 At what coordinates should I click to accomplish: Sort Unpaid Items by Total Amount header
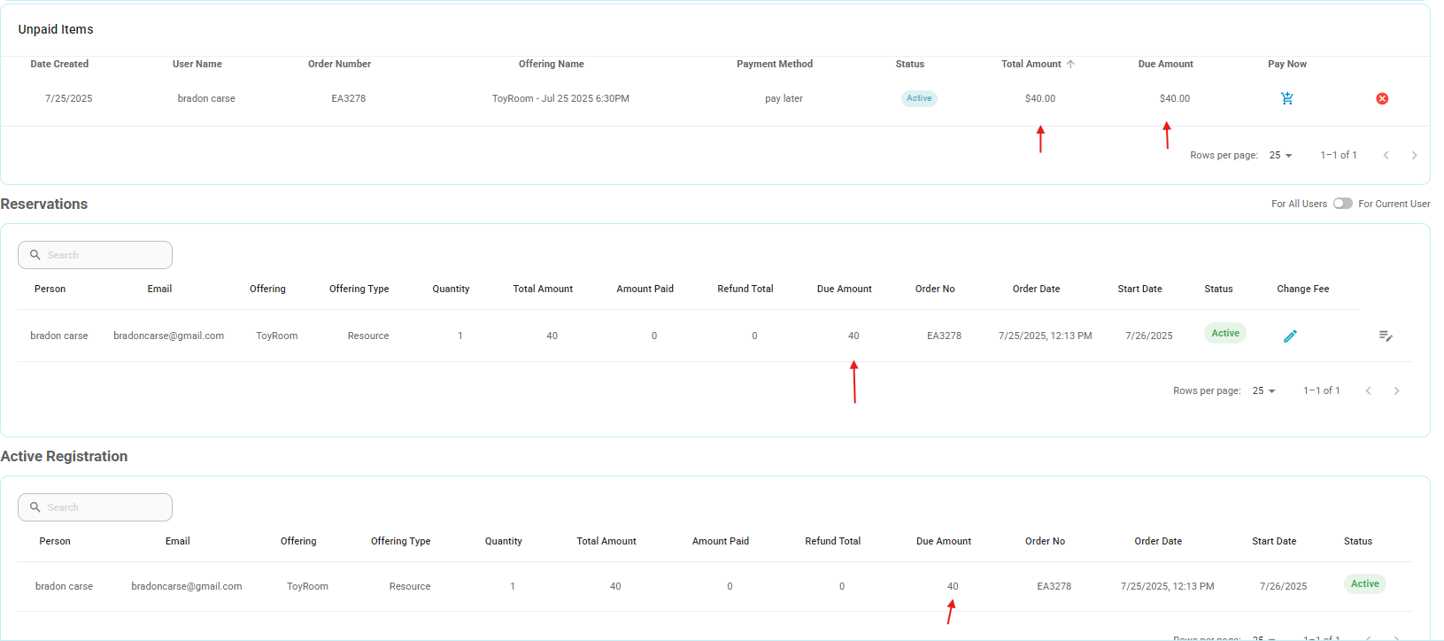pos(1031,64)
